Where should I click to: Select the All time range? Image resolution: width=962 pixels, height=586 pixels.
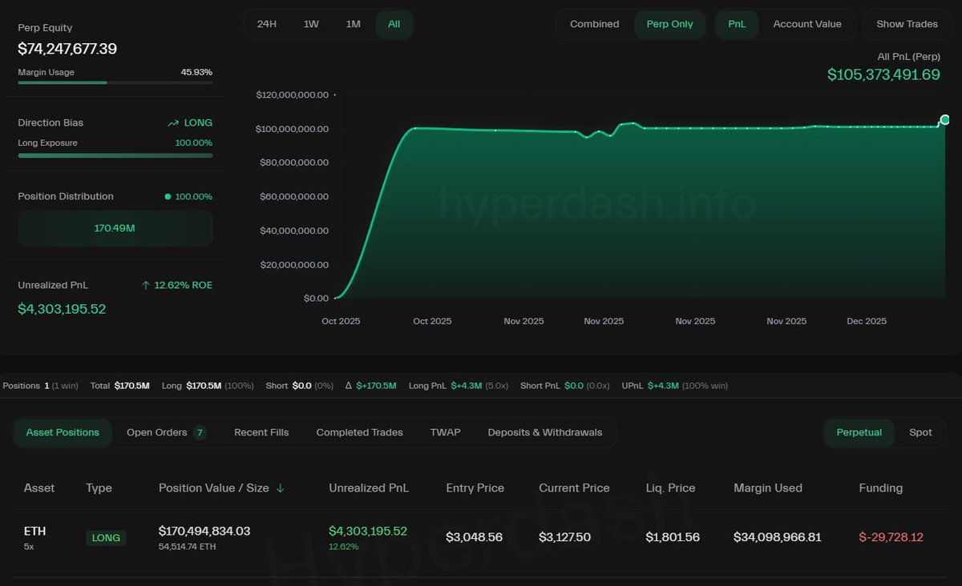point(394,24)
